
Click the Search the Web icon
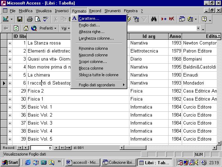(x=34, y=28)
